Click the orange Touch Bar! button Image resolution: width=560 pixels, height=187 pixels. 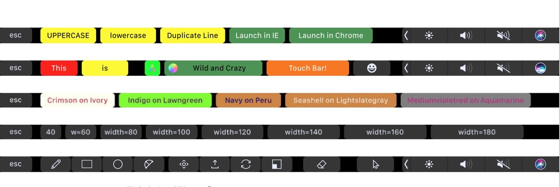pyautogui.click(x=308, y=68)
